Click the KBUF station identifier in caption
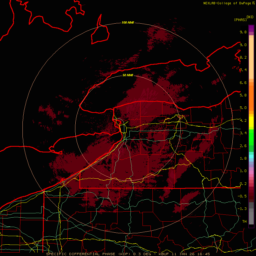 [x=164, y=254]
